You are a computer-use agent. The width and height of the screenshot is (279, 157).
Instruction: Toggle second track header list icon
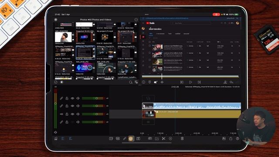(70, 139)
